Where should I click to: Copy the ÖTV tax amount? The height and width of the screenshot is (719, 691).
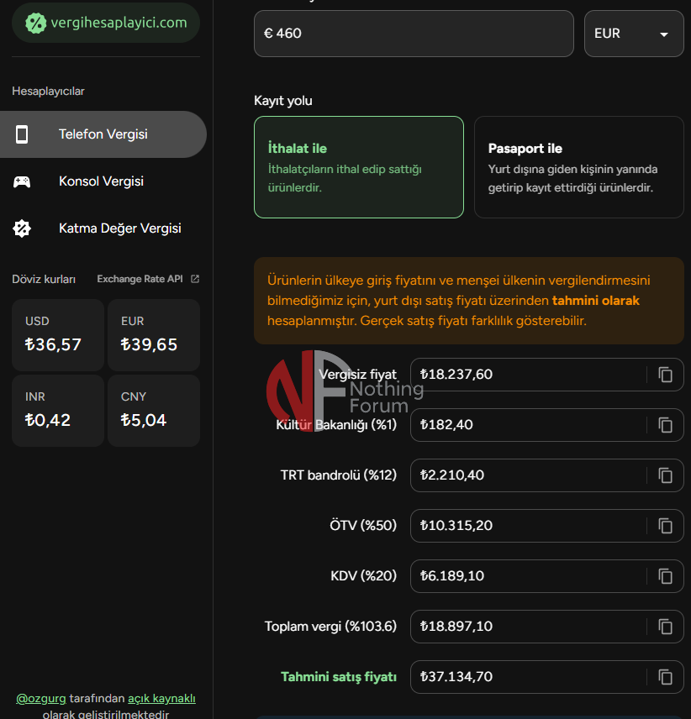pyautogui.click(x=665, y=526)
